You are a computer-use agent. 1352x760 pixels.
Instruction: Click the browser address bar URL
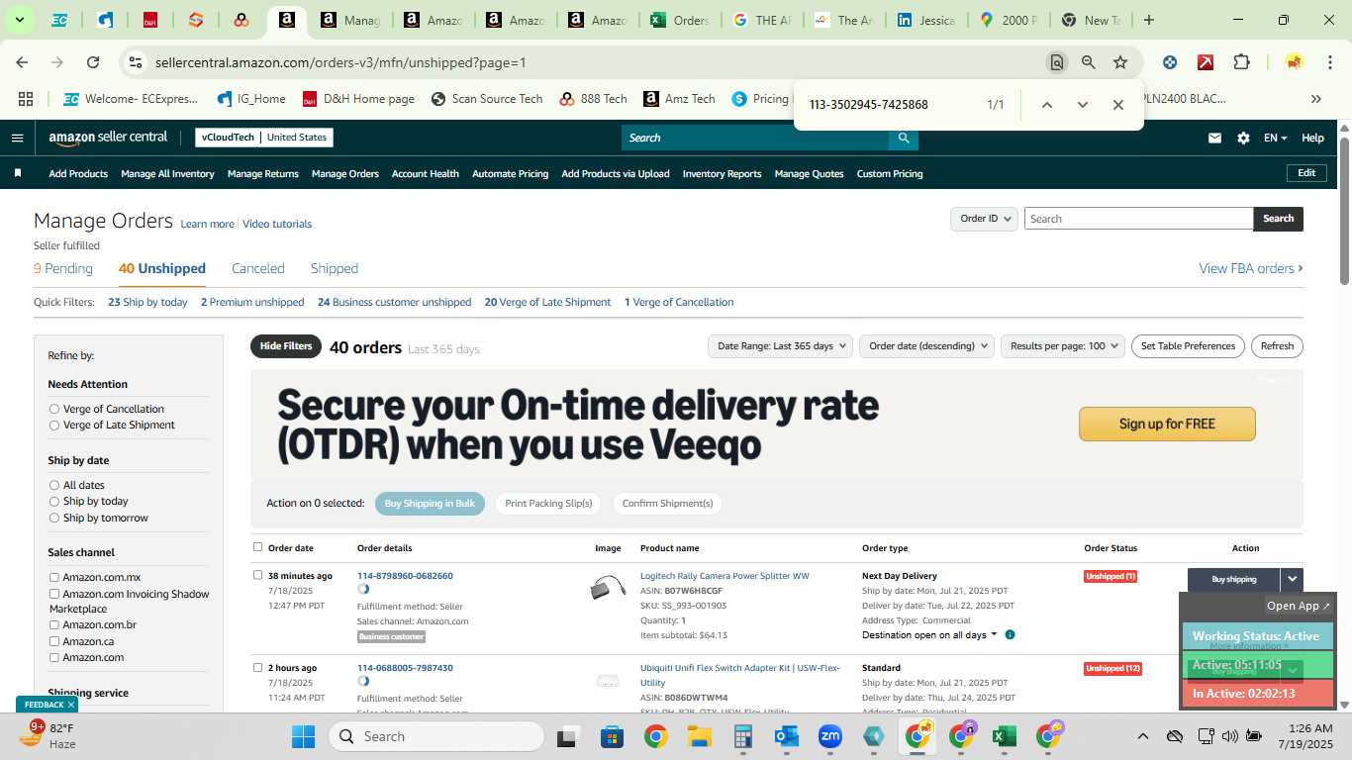tap(340, 62)
